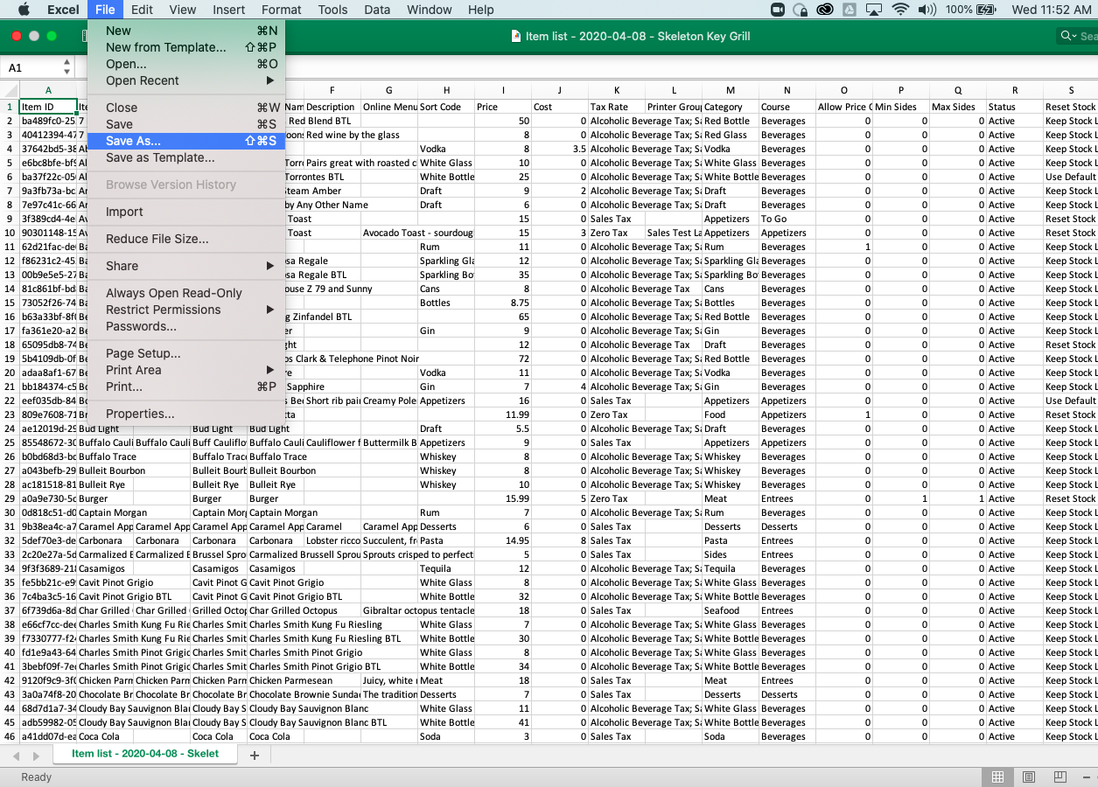Choose Close in the File menu
1098x787 pixels.
click(x=186, y=108)
